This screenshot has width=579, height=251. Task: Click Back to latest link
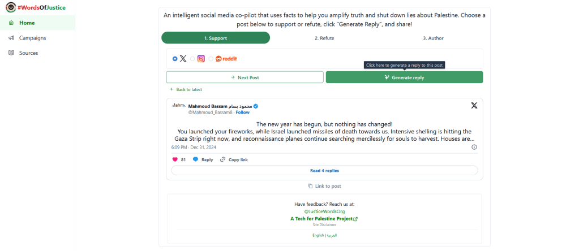point(186,89)
